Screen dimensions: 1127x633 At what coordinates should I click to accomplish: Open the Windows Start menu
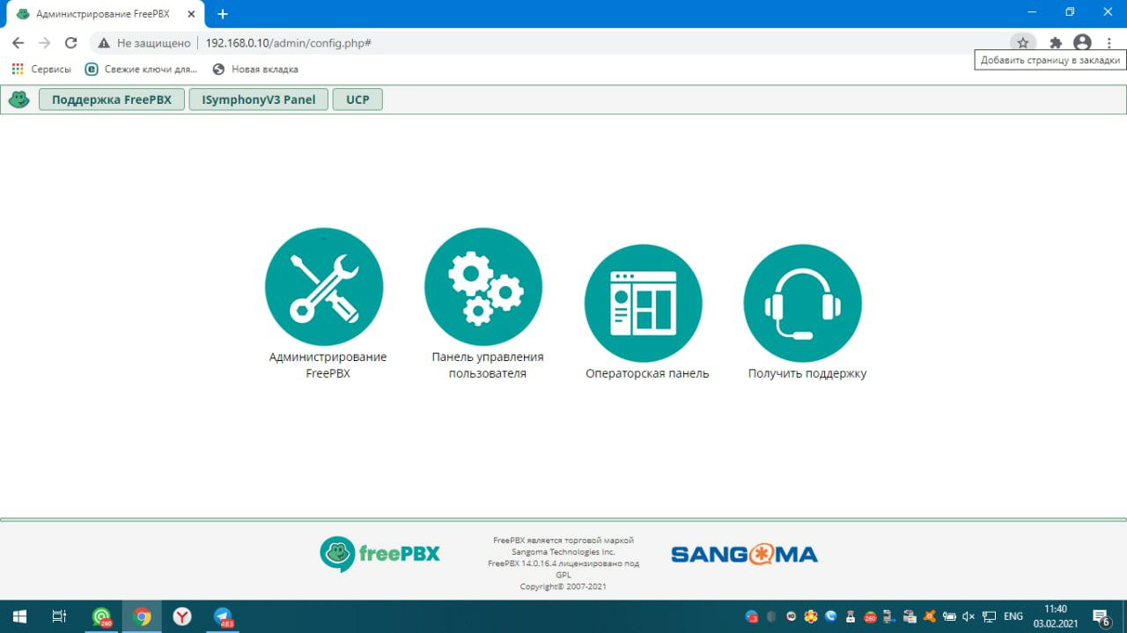point(18,616)
